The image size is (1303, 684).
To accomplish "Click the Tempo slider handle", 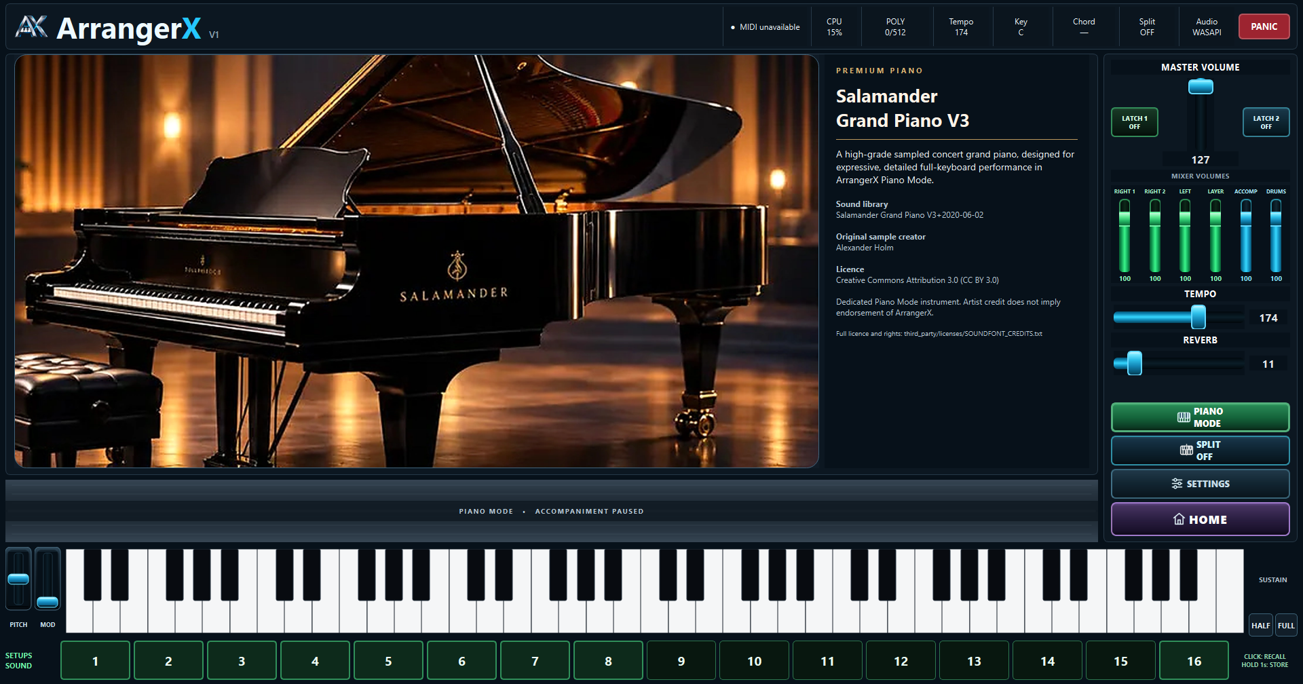I will 1198,317.
